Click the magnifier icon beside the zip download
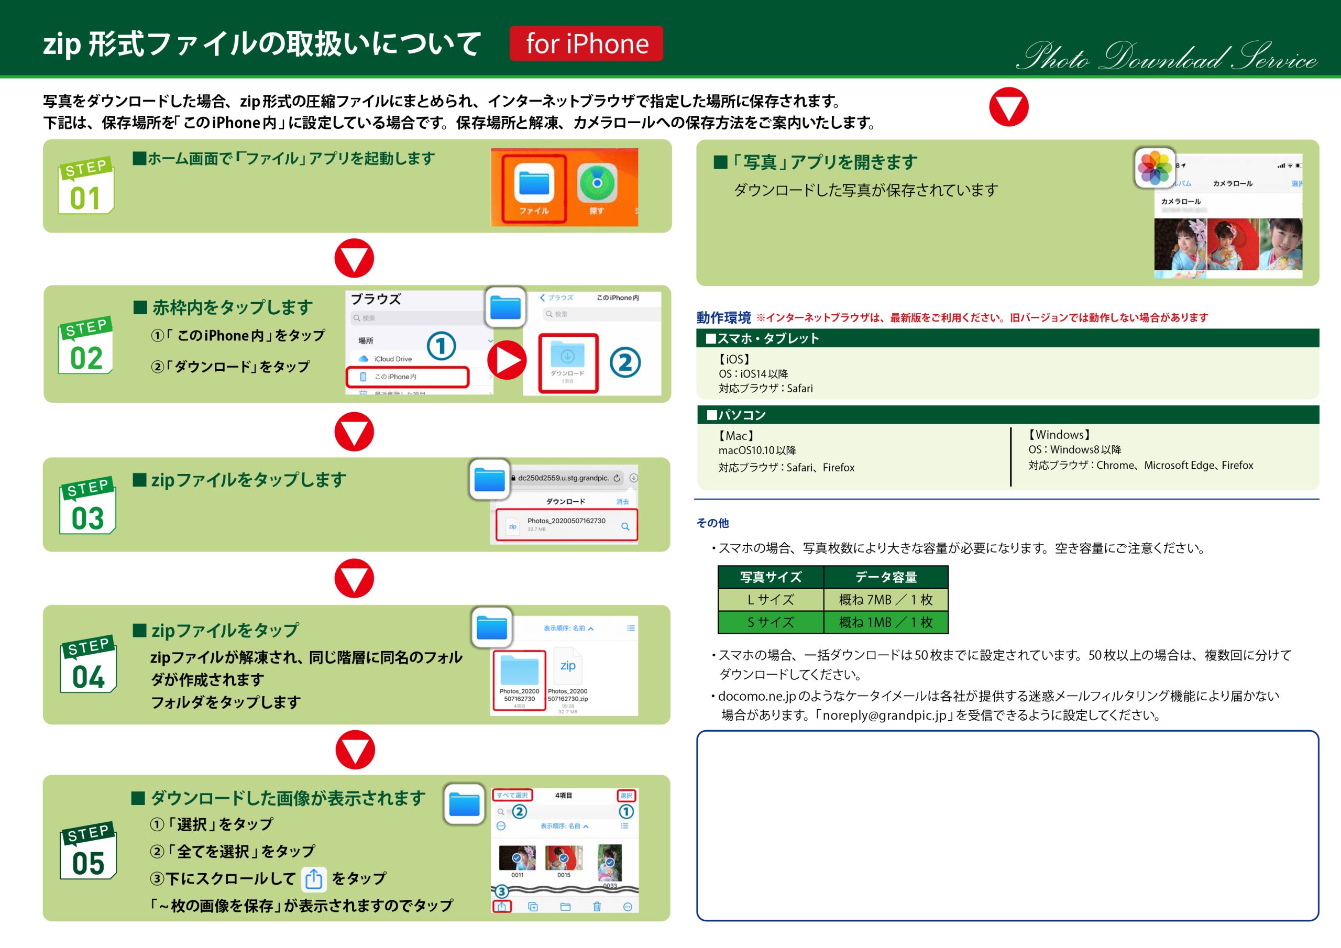Screen dimensions: 1341x948 tap(625, 526)
